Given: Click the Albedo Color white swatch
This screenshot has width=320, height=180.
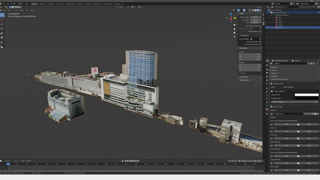Looking at the screenshot, I should coord(306,95).
